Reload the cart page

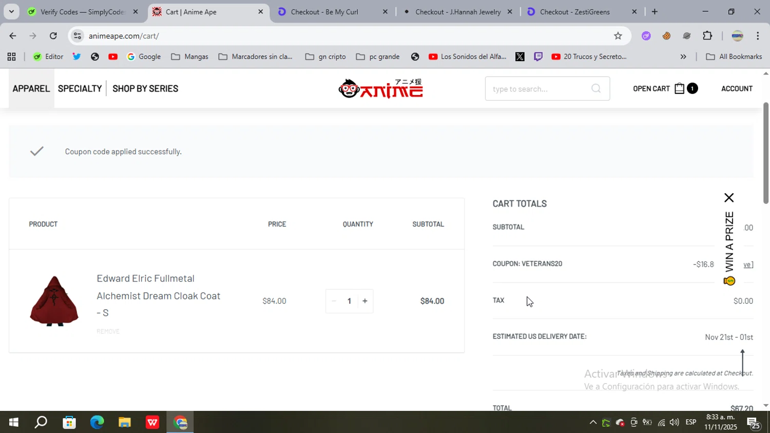[x=53, y=36]
